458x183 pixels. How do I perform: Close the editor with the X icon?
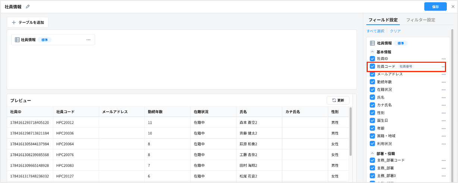453,7
